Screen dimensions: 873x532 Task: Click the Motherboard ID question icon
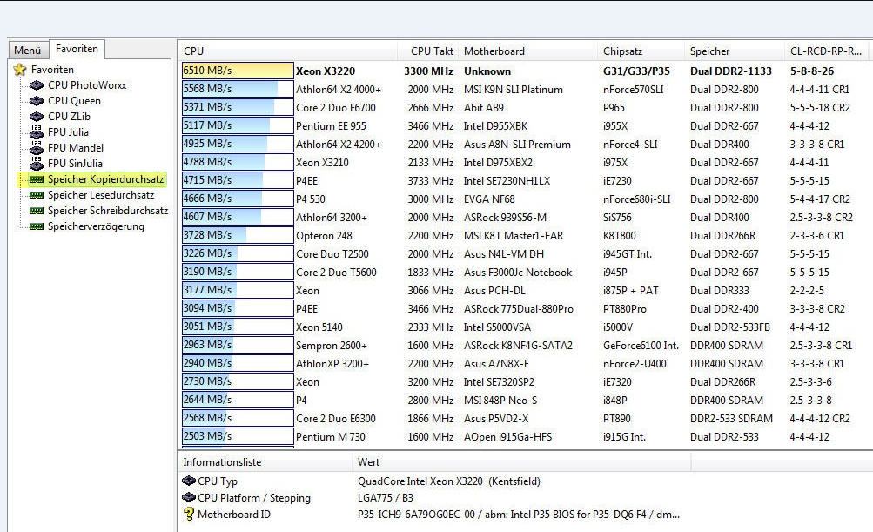coord(189,515)
